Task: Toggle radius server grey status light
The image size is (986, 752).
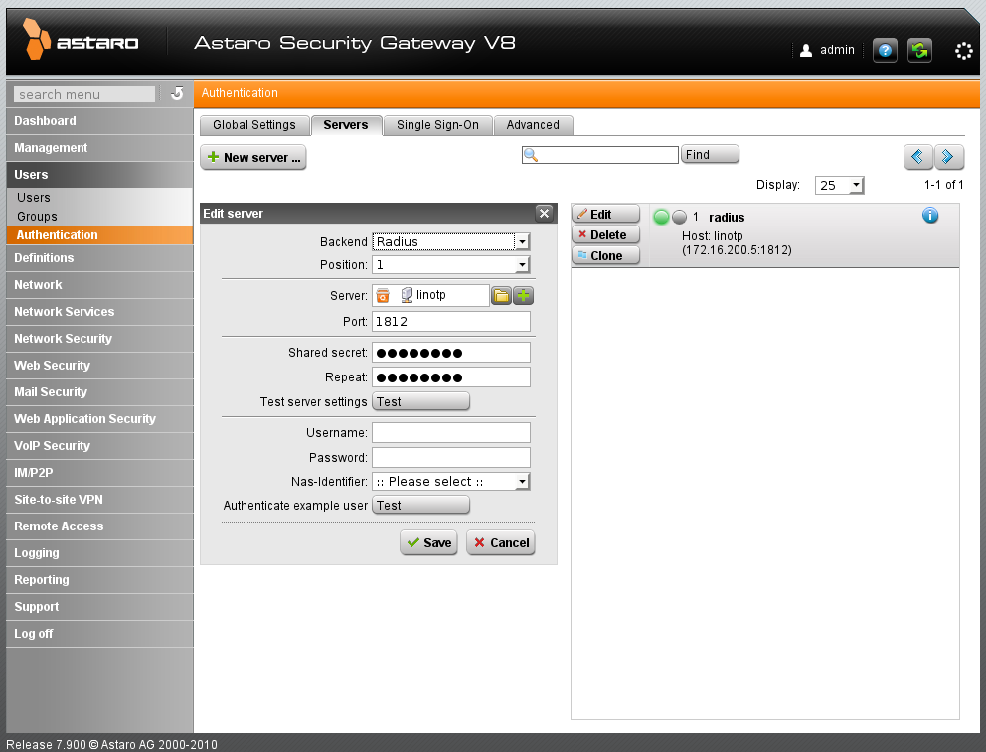Action: [x=679, y=217]
